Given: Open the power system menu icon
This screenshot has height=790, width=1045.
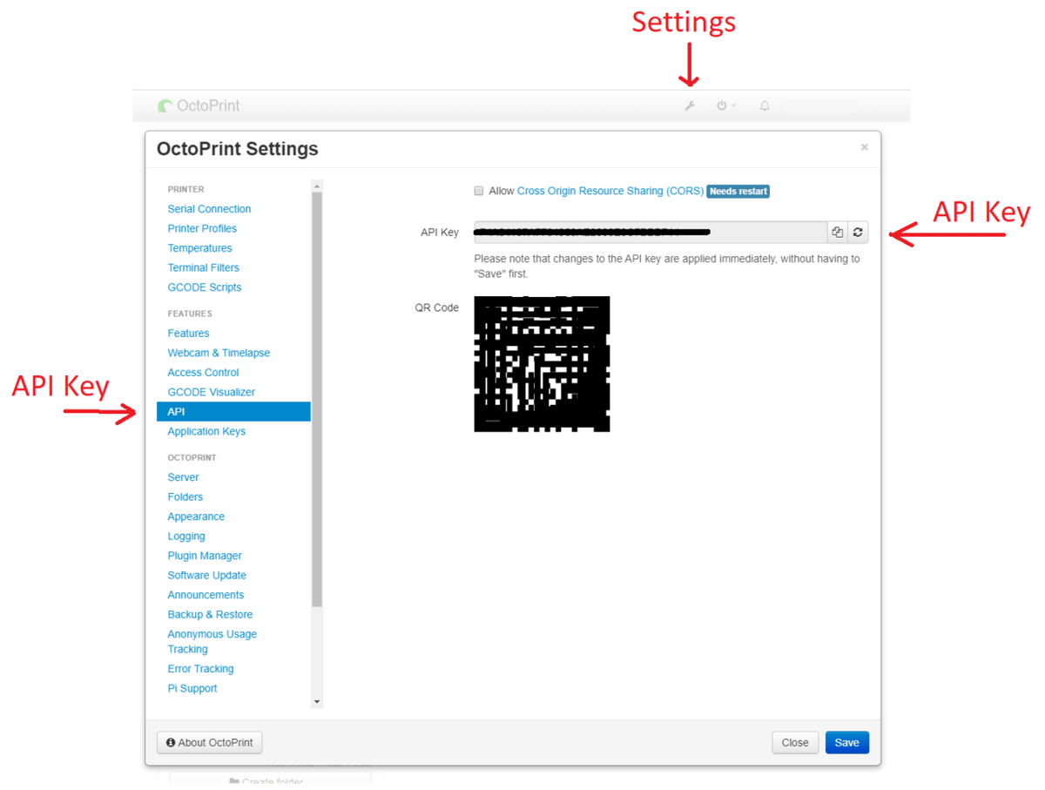Looking at the screenshot, I should (x=726, y=105).
